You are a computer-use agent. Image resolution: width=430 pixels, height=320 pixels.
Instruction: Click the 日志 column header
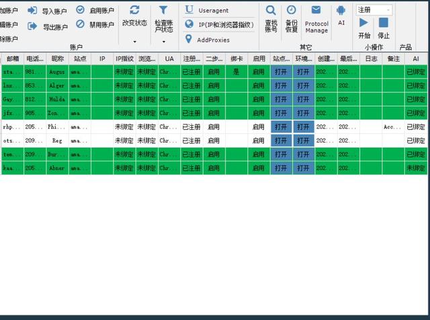371,58
